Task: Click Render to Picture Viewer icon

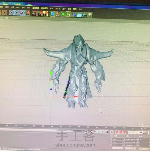Action: pos(40,14)
